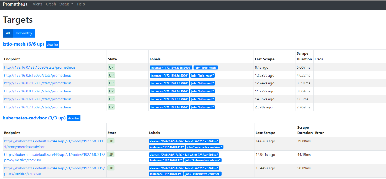Open endpoint http://172.16.1.7:15090/stats/prometheus
Viewport: 386px width, 179px height.
click(x=38, y=107)
